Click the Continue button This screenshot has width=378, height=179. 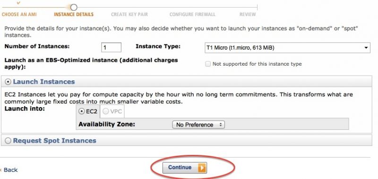pyautogui.click(x=185, y=168)
